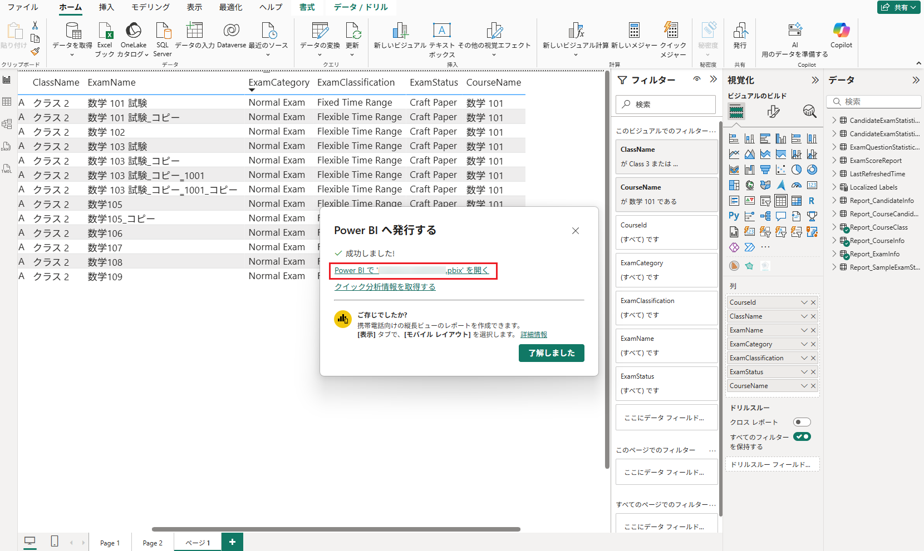Click the データの変換 icon
This screenshot has width=924, height=551.
pyautogui.click(x=320, y=31)
